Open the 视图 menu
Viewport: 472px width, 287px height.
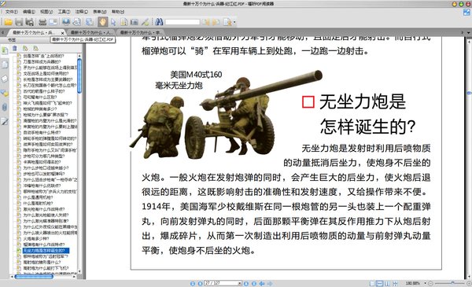click(46, 12)
